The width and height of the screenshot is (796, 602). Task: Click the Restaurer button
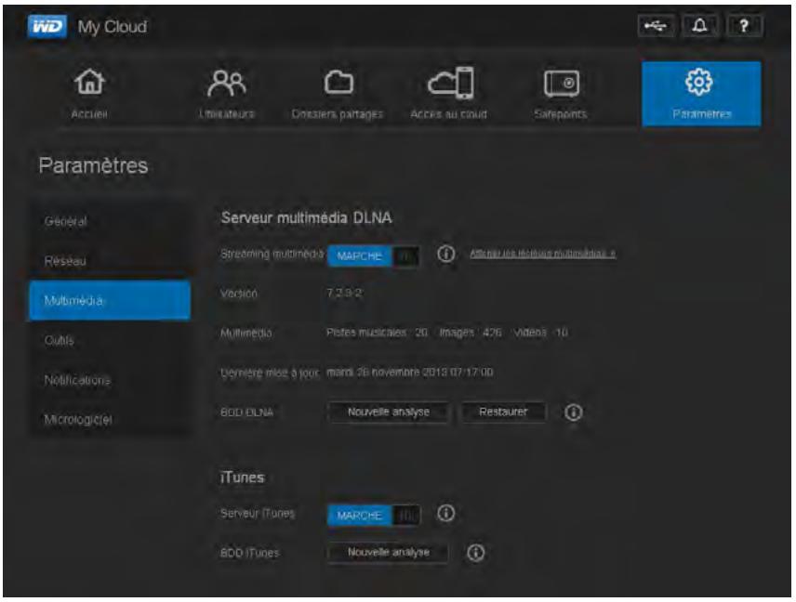(x=504, y=412)
